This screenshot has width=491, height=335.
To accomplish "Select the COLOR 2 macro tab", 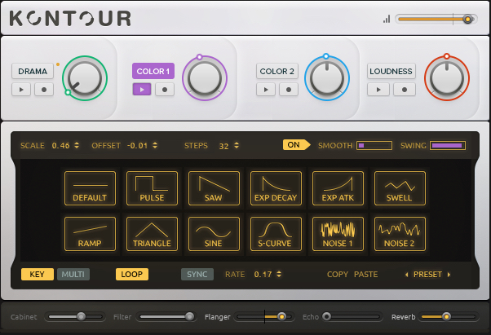I will 277,71.
